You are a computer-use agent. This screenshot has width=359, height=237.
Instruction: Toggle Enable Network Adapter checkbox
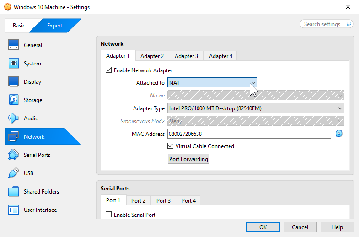pos(108,70)
